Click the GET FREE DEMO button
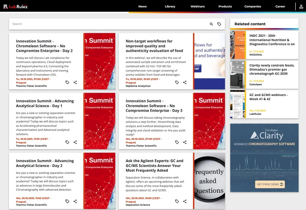The height and width of the screenshot is (210, 306). [x=270, y=185]
